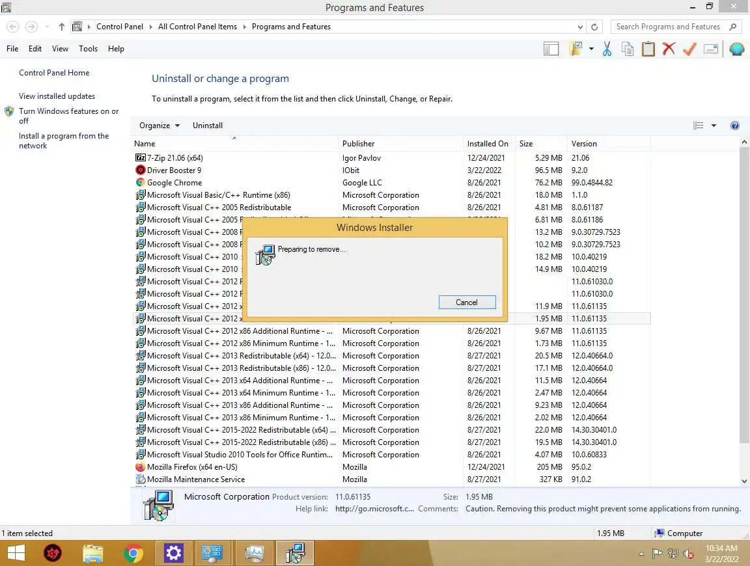
Task: Click the Windows Installer taskbar icon
Action: tap(295, 553)
